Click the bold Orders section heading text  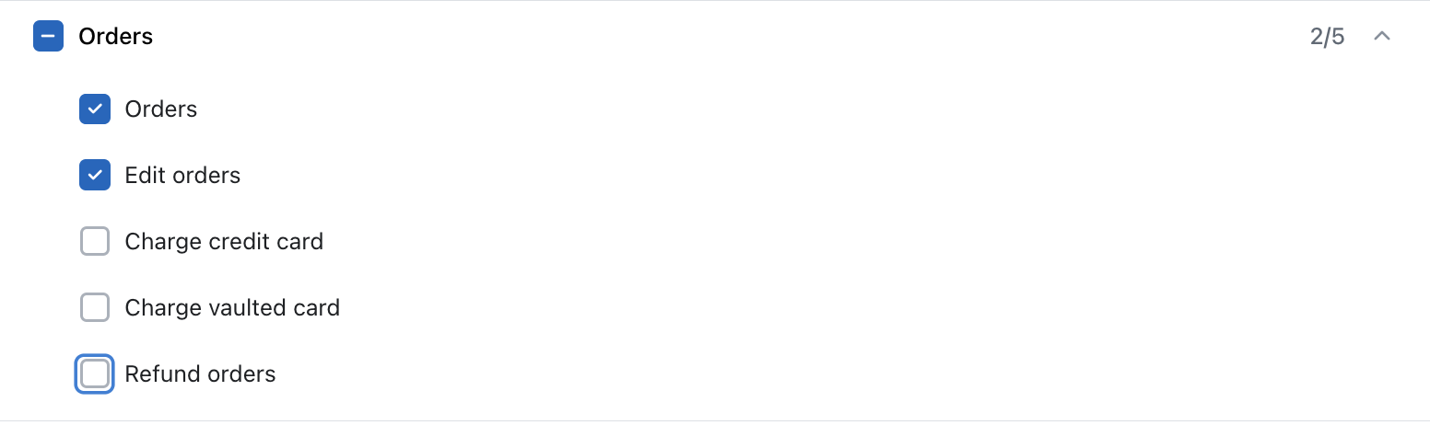[x=116, y=37]
